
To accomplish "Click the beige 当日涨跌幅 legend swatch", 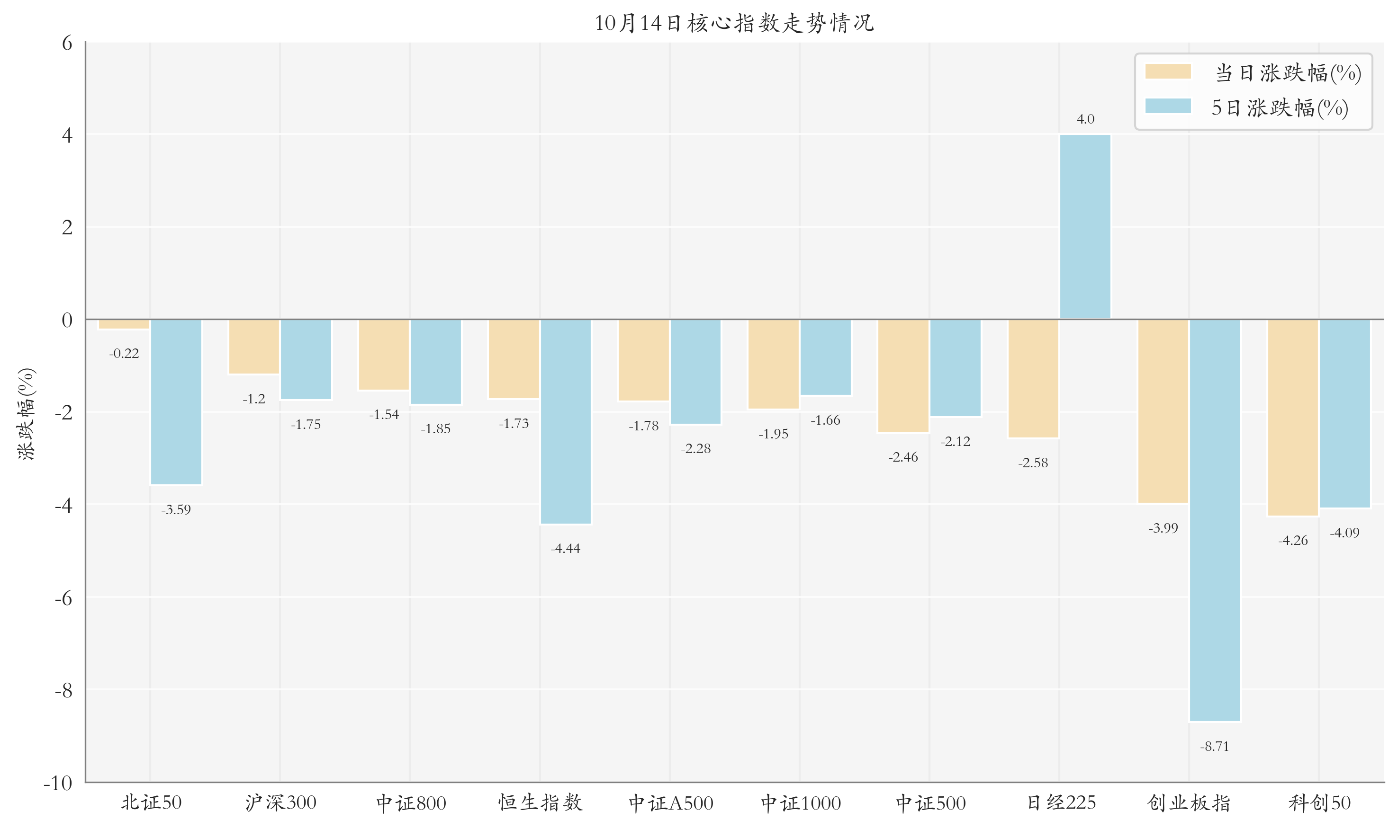I will pos(1167,71).
